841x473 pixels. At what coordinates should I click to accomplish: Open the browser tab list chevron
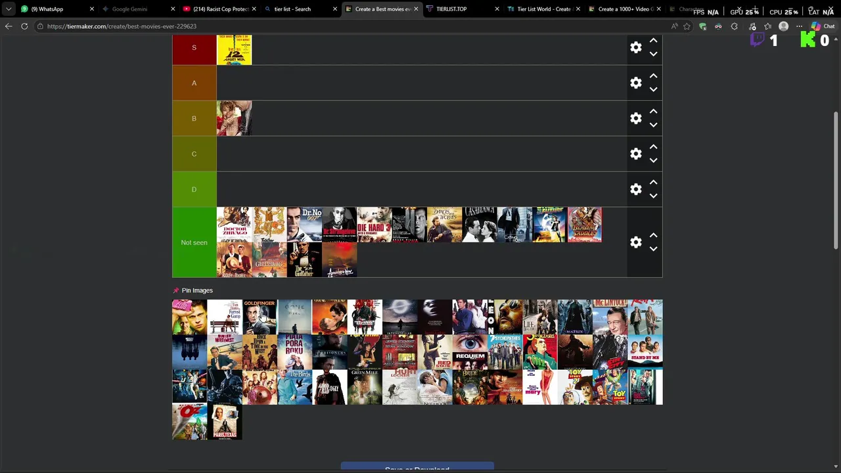point(9,9)
